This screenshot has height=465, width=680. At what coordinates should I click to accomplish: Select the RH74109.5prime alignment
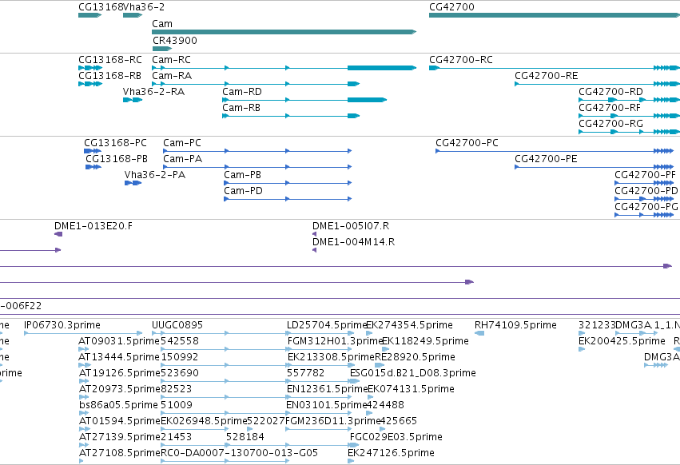click(x=479, y=333)
